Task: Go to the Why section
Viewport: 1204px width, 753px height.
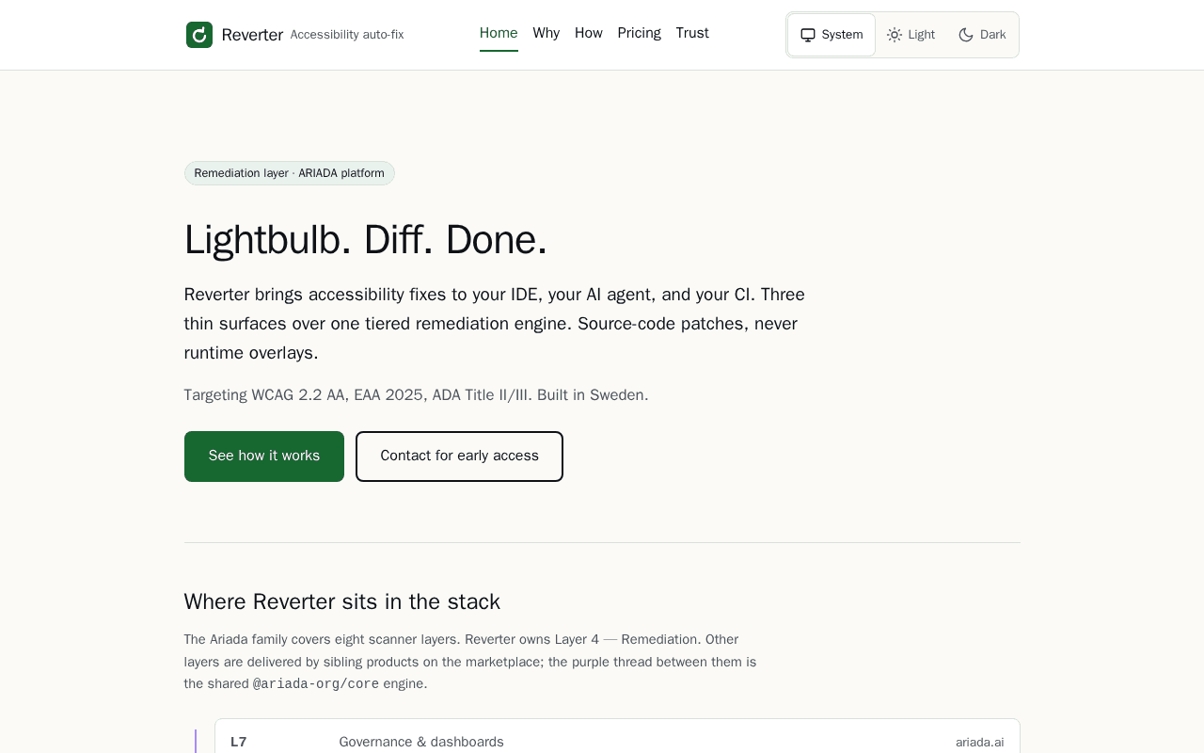Action: point(547,34)
